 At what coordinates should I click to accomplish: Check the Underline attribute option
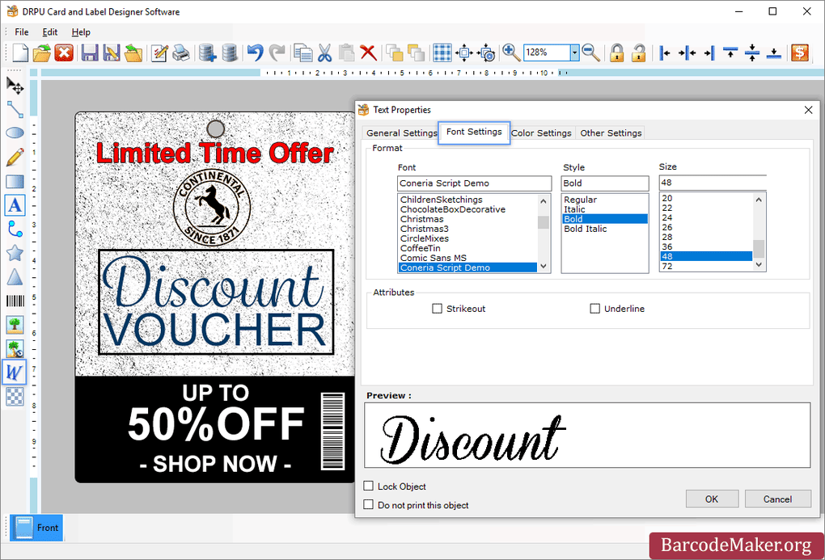pos(595,308)
